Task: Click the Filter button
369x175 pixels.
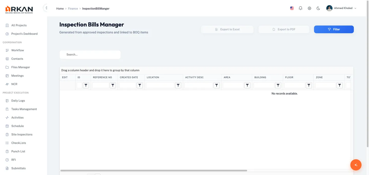Action: 334,29
